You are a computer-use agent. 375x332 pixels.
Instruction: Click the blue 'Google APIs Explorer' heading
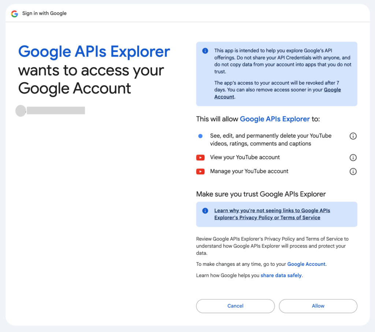(94, 52)
